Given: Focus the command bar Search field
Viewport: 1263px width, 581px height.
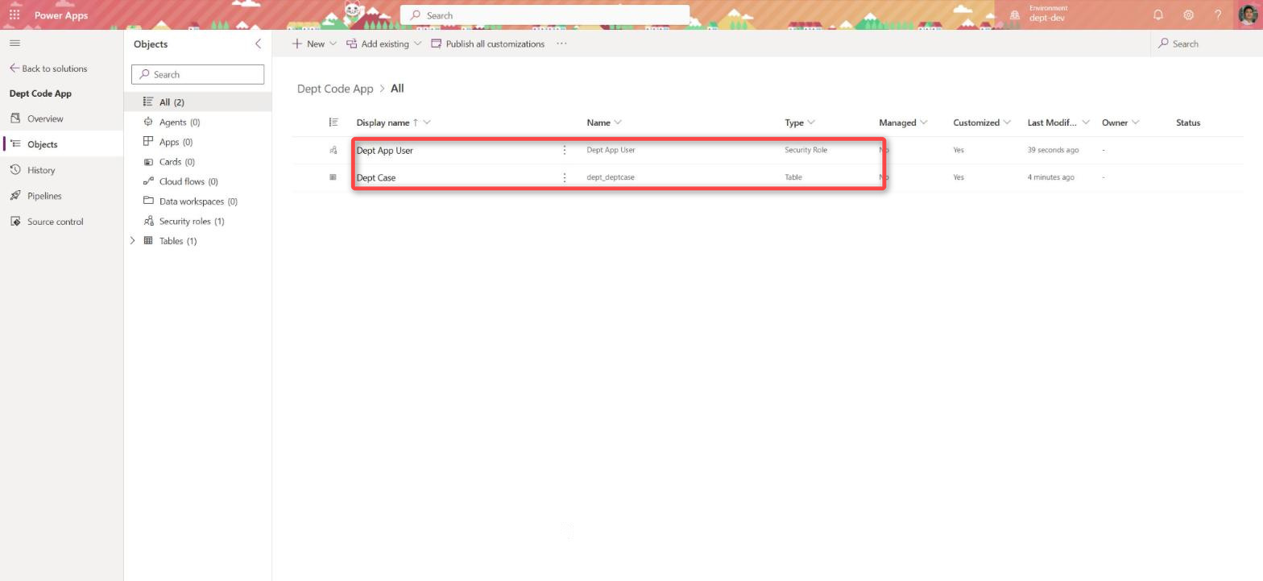Looking at the screenshot, I should click(x=1205, y=44).
